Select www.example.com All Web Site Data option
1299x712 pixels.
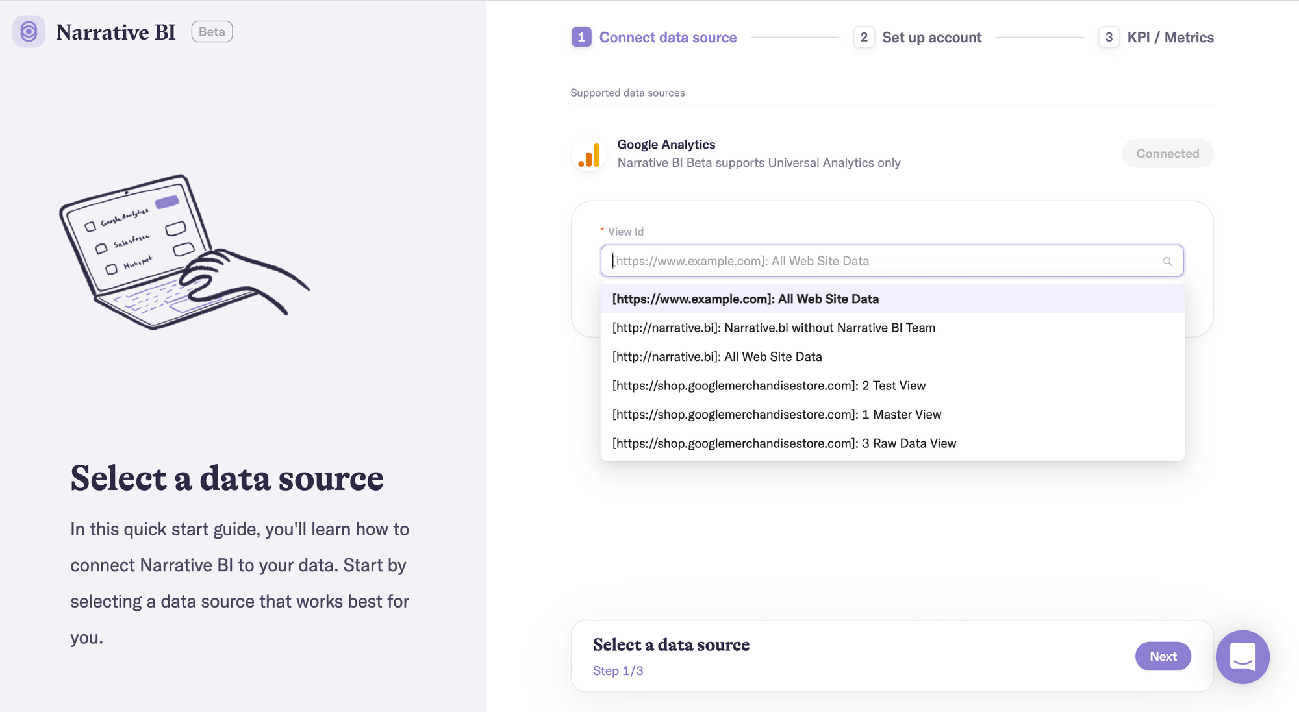745,299
